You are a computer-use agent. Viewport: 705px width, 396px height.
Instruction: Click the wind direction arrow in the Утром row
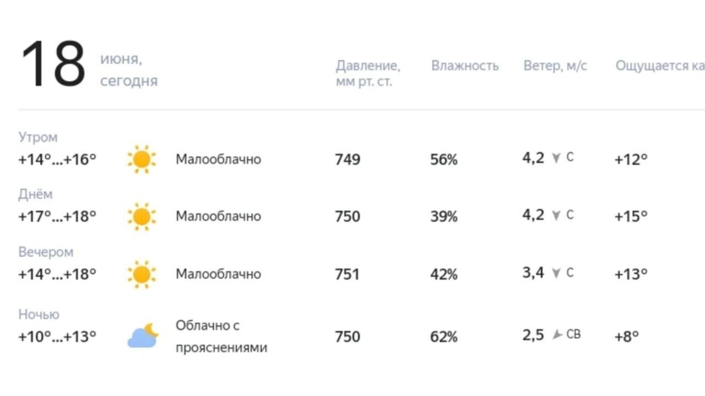(x=556, y=158)
